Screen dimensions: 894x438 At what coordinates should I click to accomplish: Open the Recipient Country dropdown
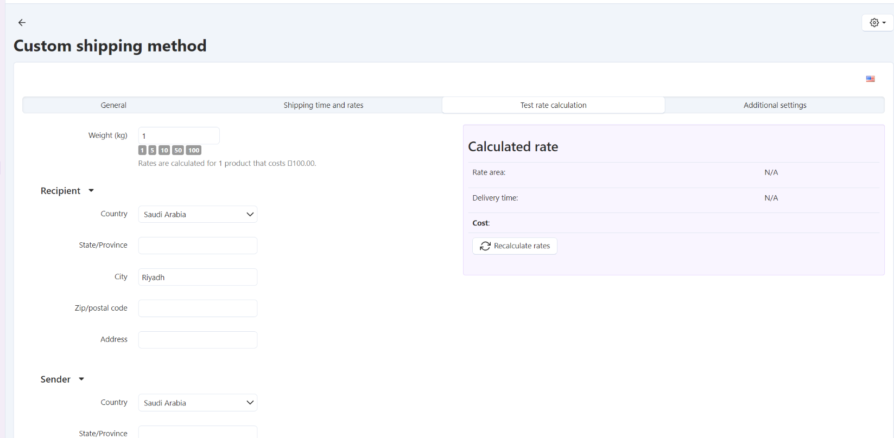[x=198, y=214]
